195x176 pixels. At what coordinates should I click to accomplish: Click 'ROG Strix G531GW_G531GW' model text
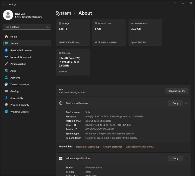pos(72,93)
